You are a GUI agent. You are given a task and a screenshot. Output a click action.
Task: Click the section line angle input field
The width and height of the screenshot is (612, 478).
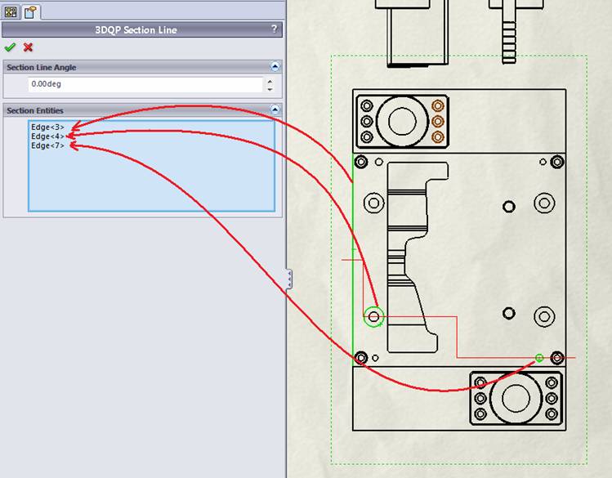pyautogui.click(x=145, y=84)
